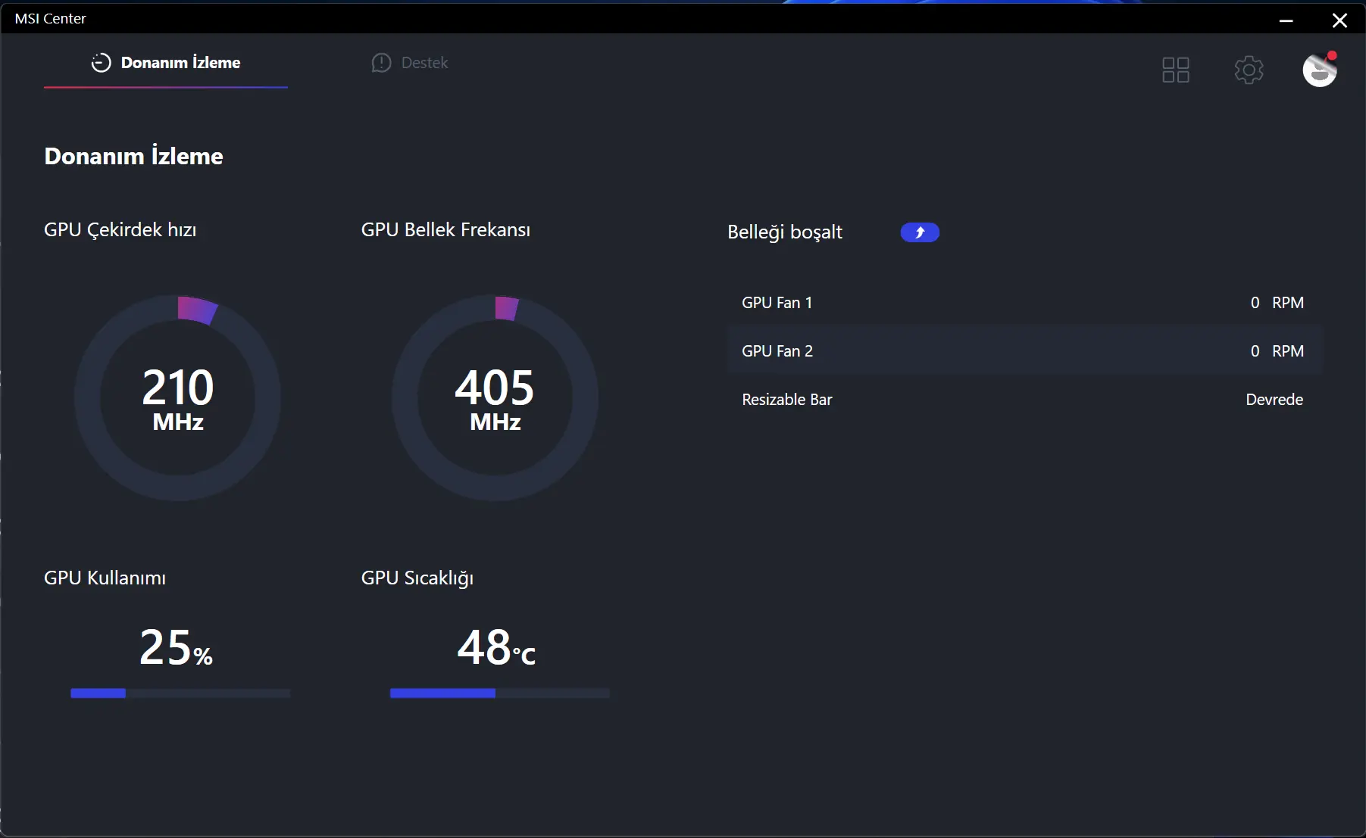Click the Donanım İzleme gauge icon
This screenshot has width=1366, height=838.
pyautogui.click(x=101, y=63)
